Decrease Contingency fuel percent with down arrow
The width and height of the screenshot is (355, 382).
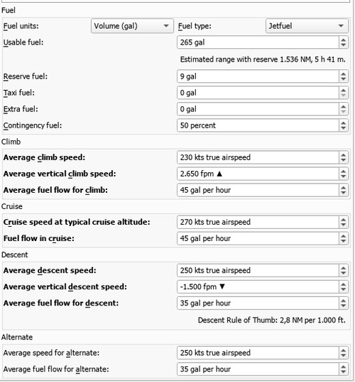(344, 128)
